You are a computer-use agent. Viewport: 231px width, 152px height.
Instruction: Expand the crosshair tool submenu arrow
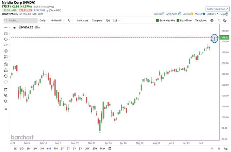tap(9, 27)
